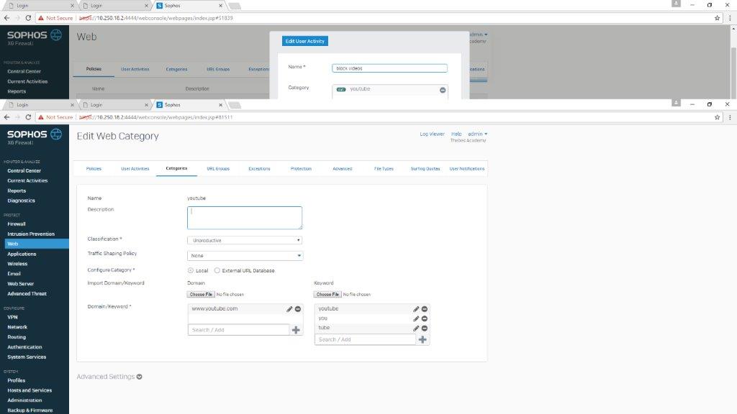Choose File for Domain import

click(x=202, y=294)
